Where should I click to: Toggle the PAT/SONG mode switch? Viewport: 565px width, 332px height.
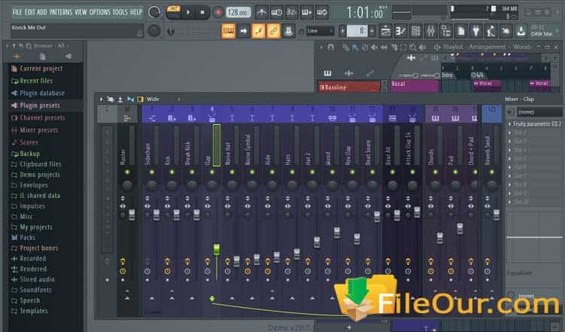point(173,12)
